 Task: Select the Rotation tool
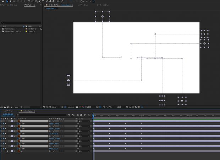click(29, 1)
